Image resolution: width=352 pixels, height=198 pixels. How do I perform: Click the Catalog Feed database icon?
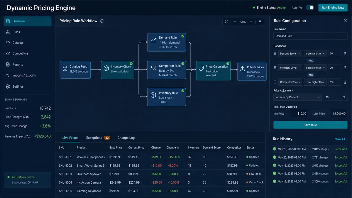pyautogui.click(x=65, y=69)
